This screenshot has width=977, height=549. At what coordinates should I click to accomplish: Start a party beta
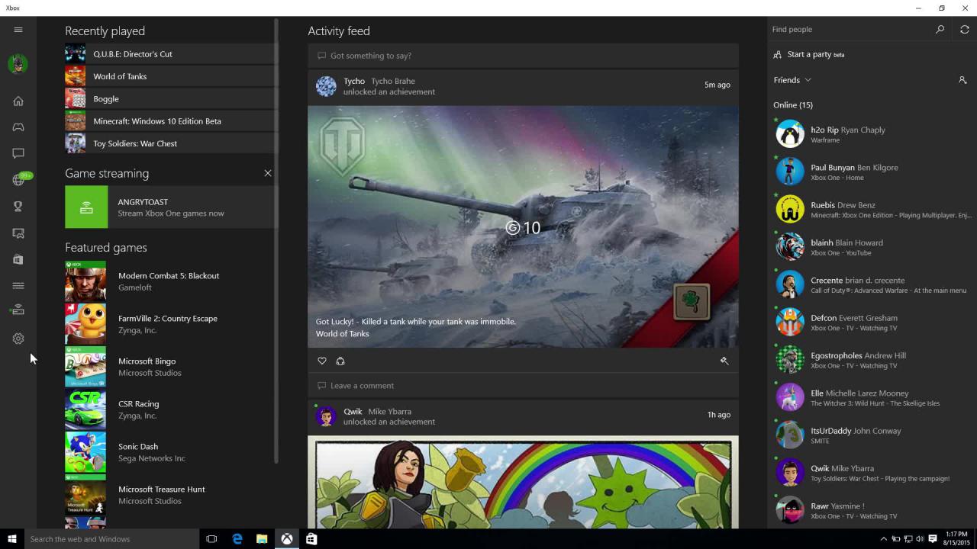click(809, 54)
